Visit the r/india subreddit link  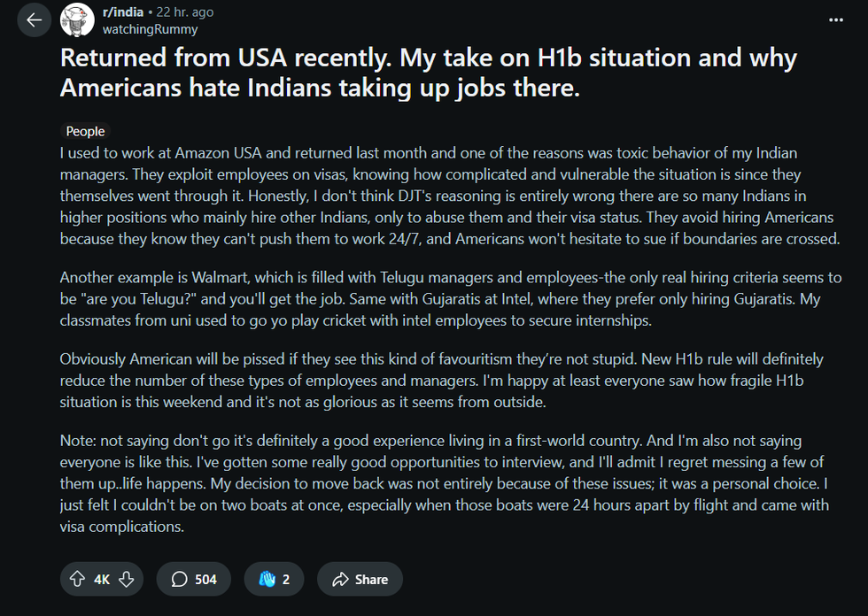pyautogui.click(x=125, y=12)
